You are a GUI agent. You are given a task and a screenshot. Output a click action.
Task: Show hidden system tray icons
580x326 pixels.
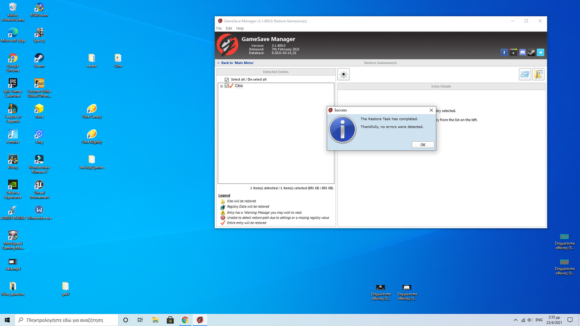point(515,320)
